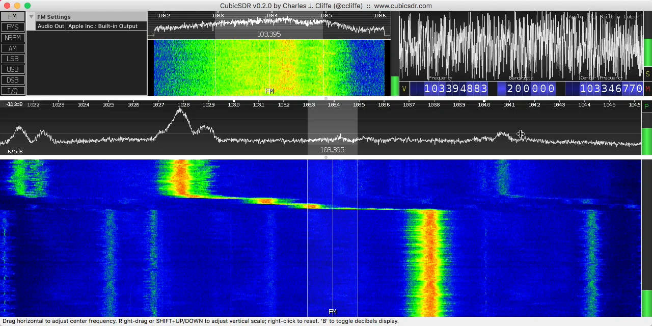Click the 103.395 demodulator label on spectrum
The image size is (652, 326).
(332, 150)
